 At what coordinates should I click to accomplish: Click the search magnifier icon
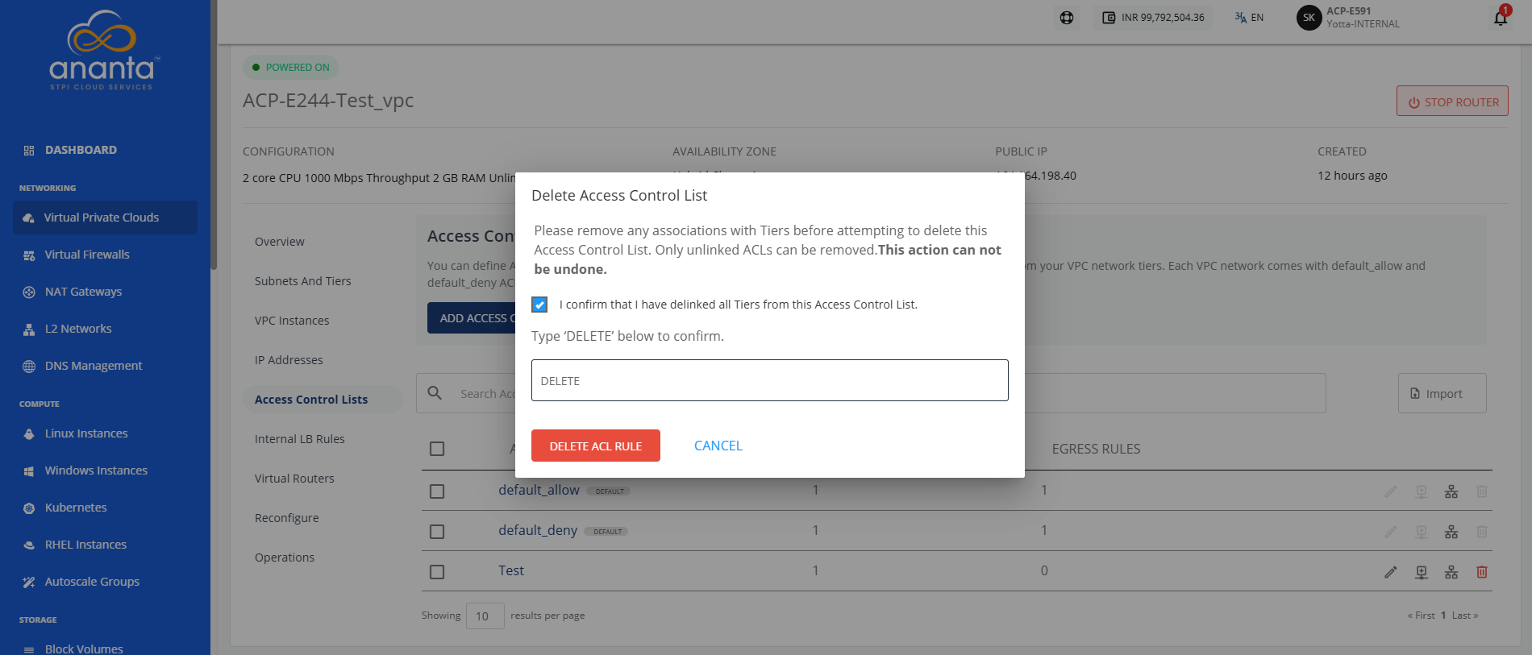pyautogui.click(x=435, y=393)
